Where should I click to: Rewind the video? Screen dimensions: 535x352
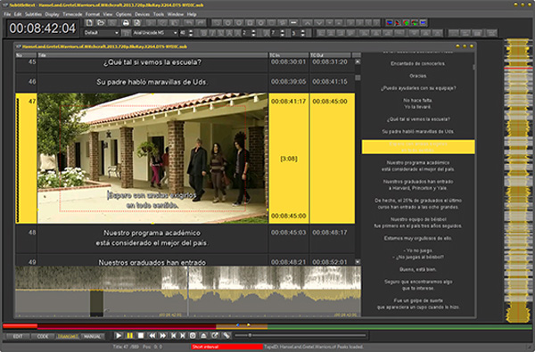[x=152, y=336]
